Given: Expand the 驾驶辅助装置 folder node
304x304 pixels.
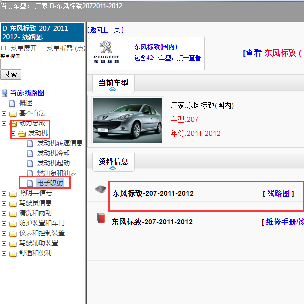Looking at the screenshot, I should [x=4, y=244].
